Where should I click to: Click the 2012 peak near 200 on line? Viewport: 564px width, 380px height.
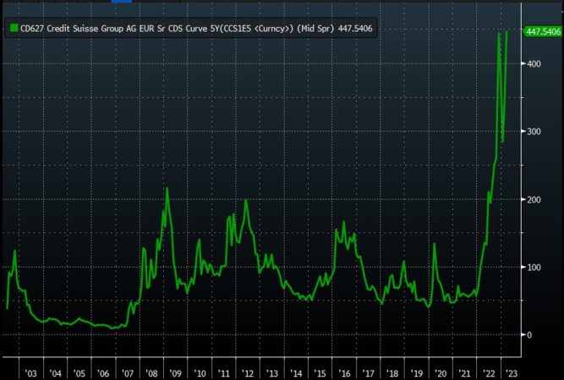pyautogui.click(x=245, y=201)
